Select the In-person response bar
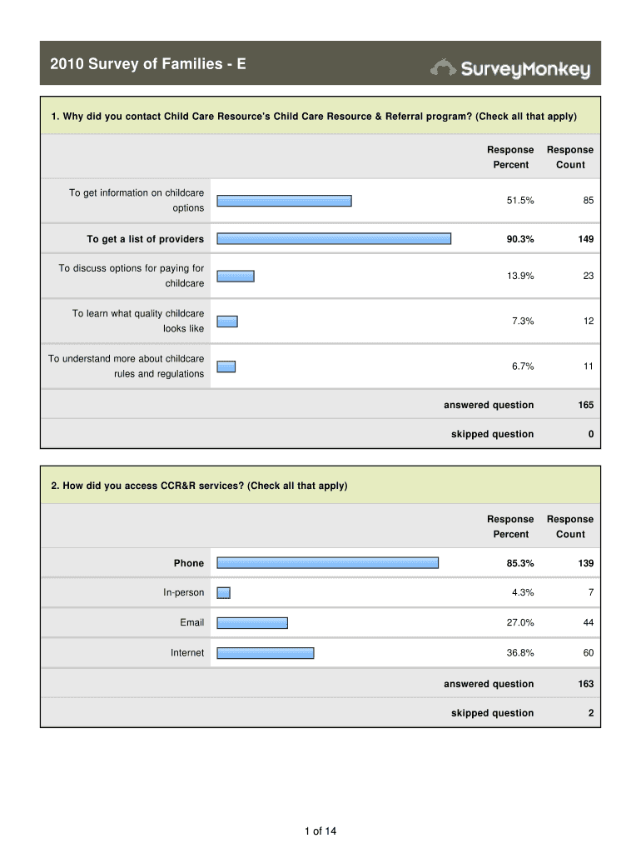Screen dimensions: 641x853 click(223, 593)
